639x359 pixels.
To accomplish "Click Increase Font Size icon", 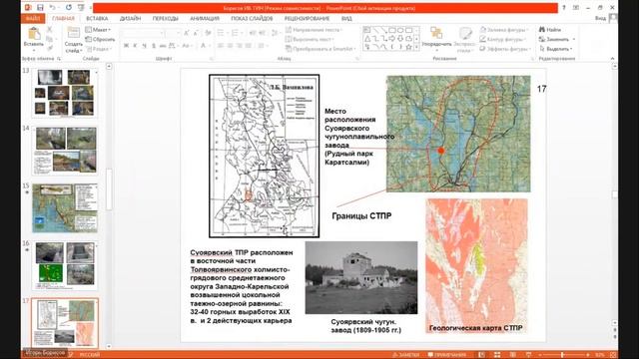I will pyautogui.click(x=187, y=33).
